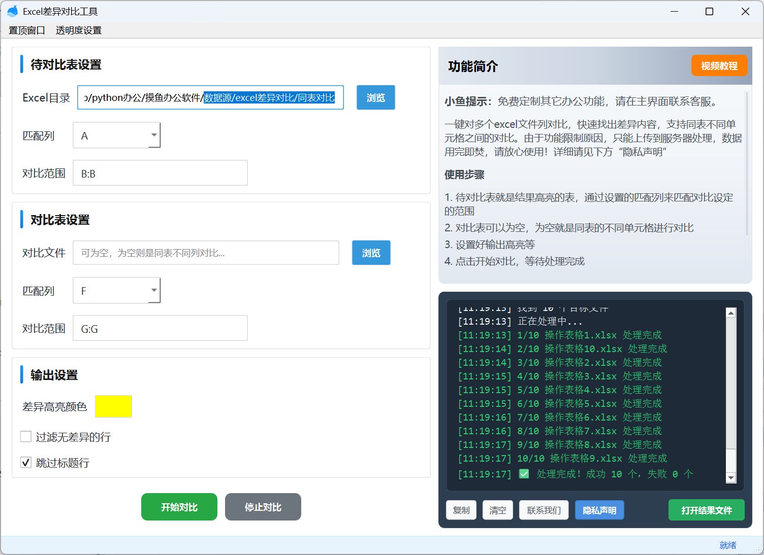Click the 输出设置 section heading
The width and height of the screenshot is (764, 555).
(x=54, y=375)
